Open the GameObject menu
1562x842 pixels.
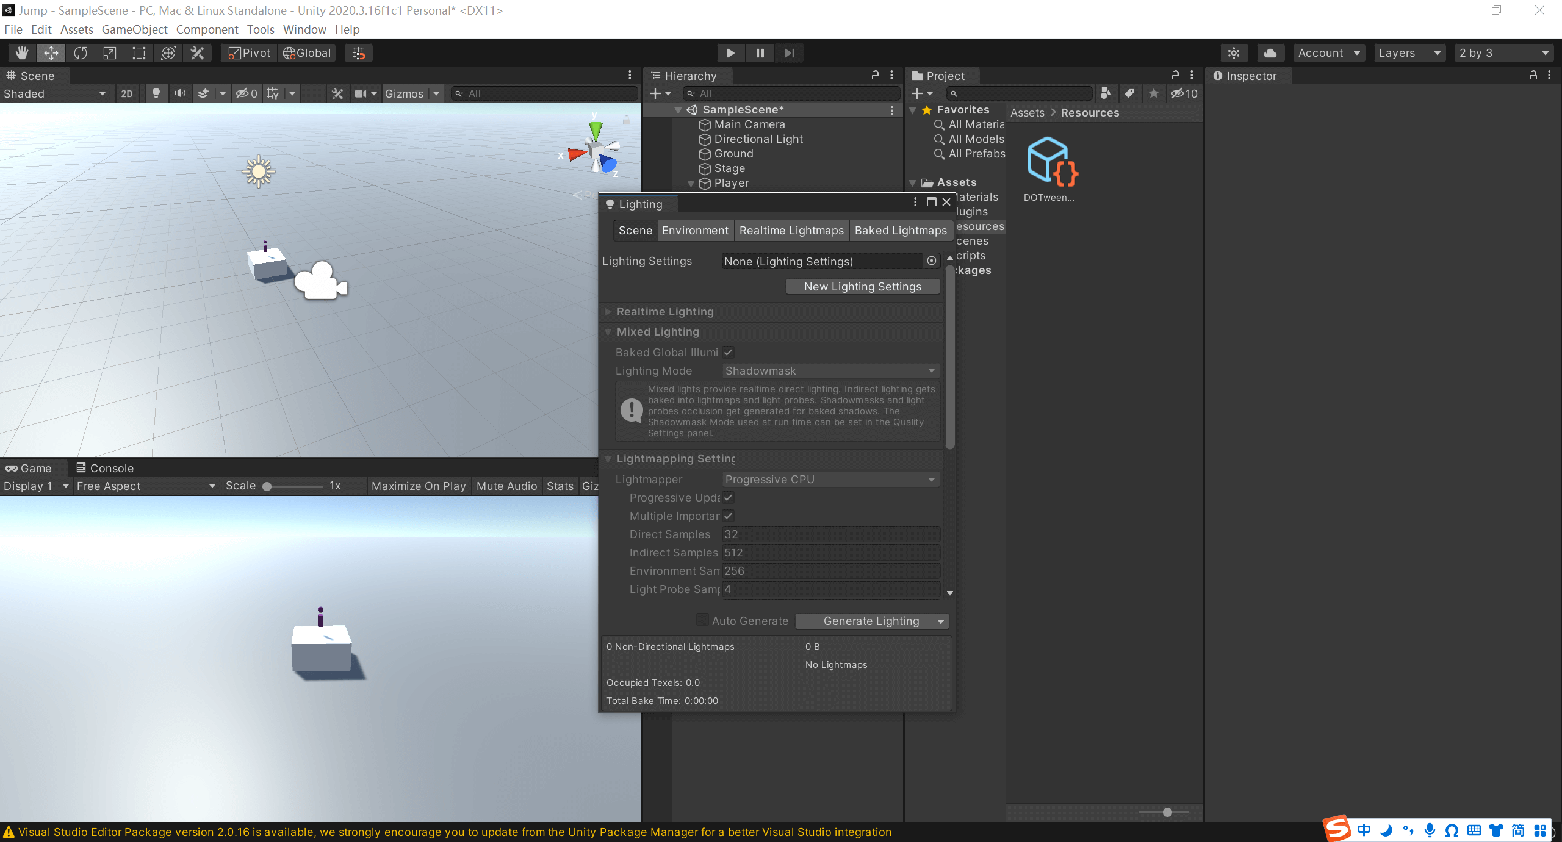(134, 29)
